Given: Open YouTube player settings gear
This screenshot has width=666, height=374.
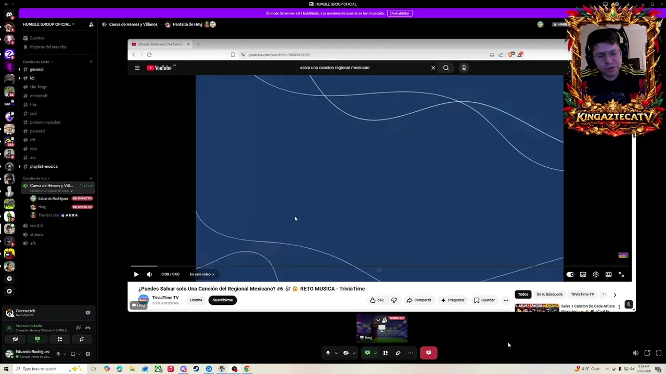Looking at the screenshot, I should [596, 274].
